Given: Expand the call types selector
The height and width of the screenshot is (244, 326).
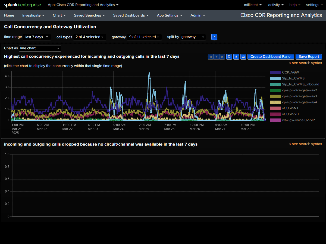Looking at the screenshot, I should pos(90,37).
